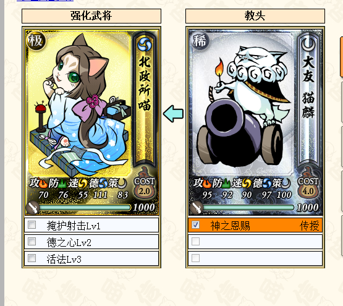Click the COST 2.0 gourd icon
The width and height of the screenshot is (343, 306).
coord(145,185)
